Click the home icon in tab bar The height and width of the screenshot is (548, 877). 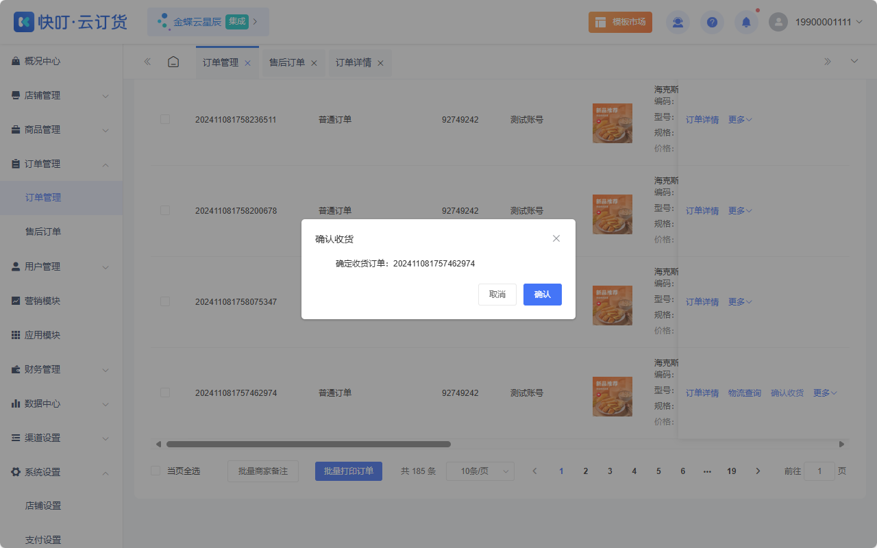[173, 62]
